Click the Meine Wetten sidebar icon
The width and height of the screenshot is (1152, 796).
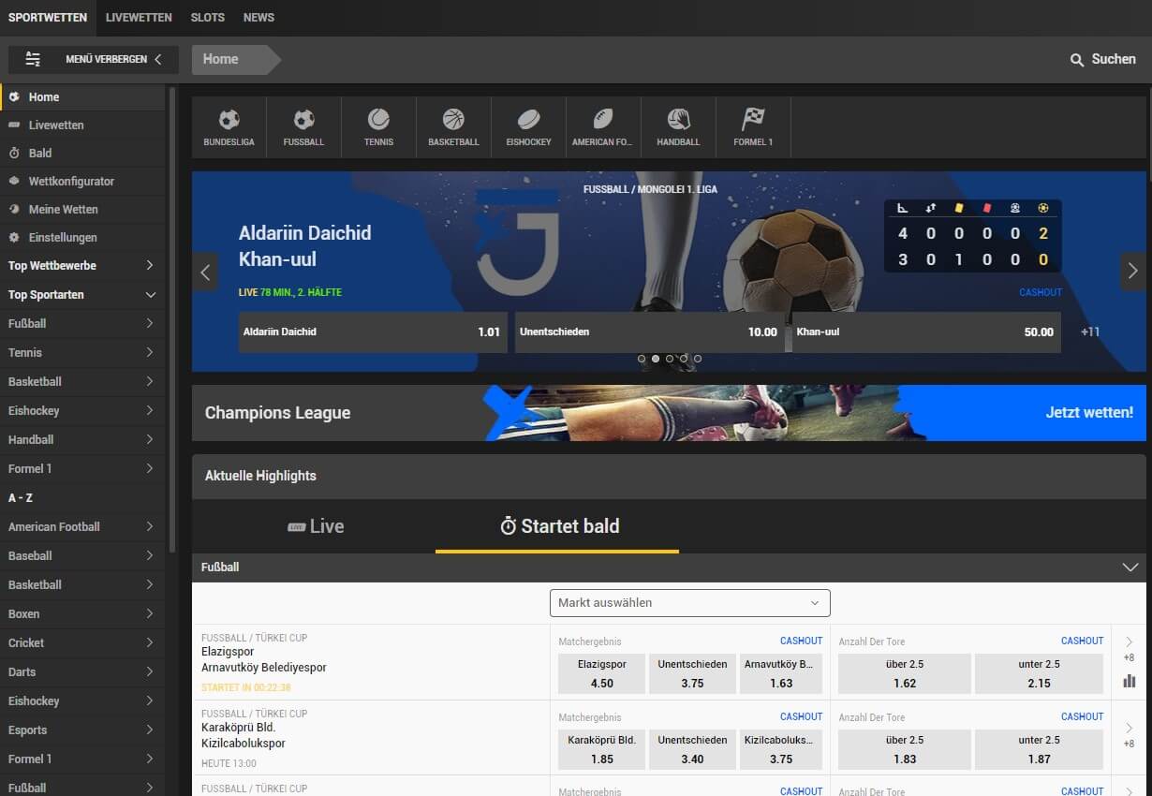coord(14,209)
